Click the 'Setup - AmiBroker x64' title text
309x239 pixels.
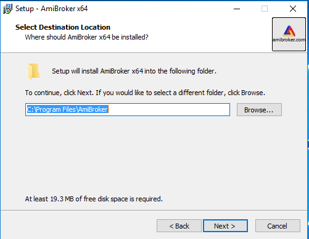[x=52, y=9]
